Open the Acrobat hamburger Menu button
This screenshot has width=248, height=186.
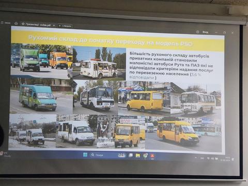pyautogui.click(x=5, y=23)
